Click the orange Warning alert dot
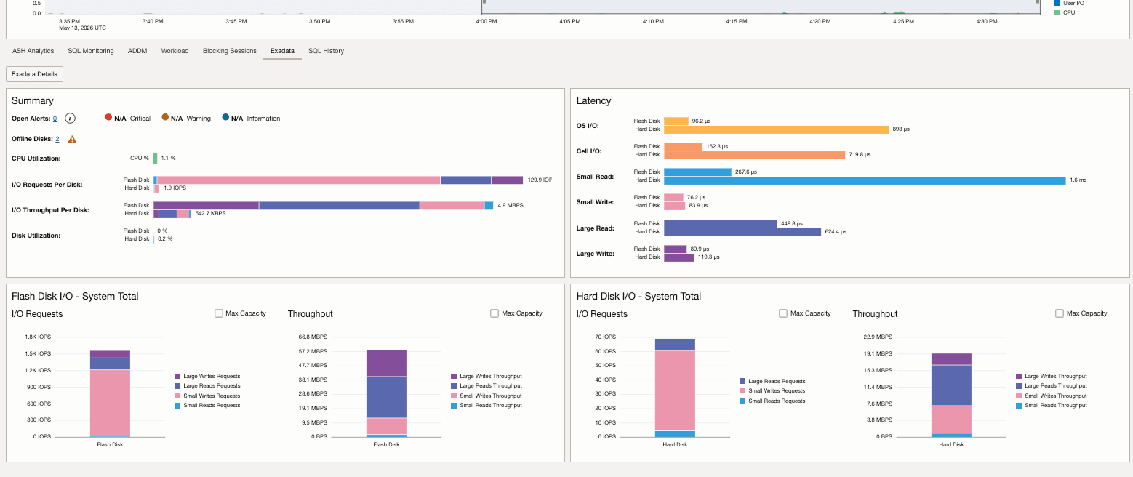The width and height of the screenshot is (1133, 477). [165, 117]
